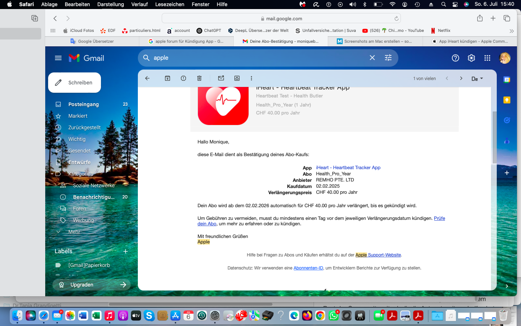This screenshot has height=326, width=521.
Task: Open Google apps grid
Action: point(487,58)
